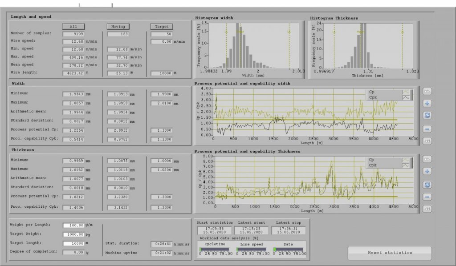Zoom out of the Thickness capability chart
The image size is (456, 266).
pyautogui.click(x=427, y=196)
